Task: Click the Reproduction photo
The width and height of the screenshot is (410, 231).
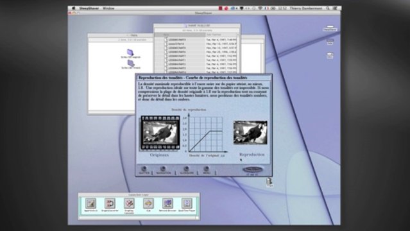Action: (x=250, y=132)
